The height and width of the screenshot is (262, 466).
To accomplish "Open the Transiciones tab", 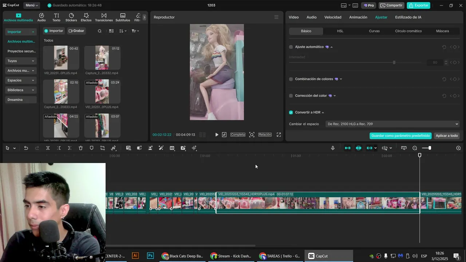I will (104, 17).
